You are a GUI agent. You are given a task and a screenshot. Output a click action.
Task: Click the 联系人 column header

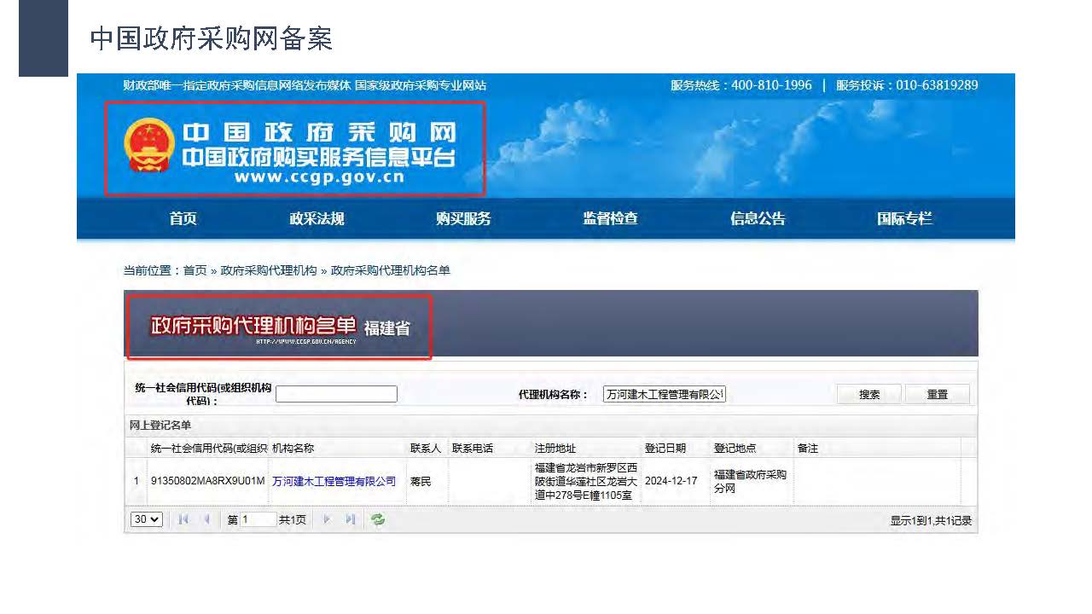[x=425, y=448]
